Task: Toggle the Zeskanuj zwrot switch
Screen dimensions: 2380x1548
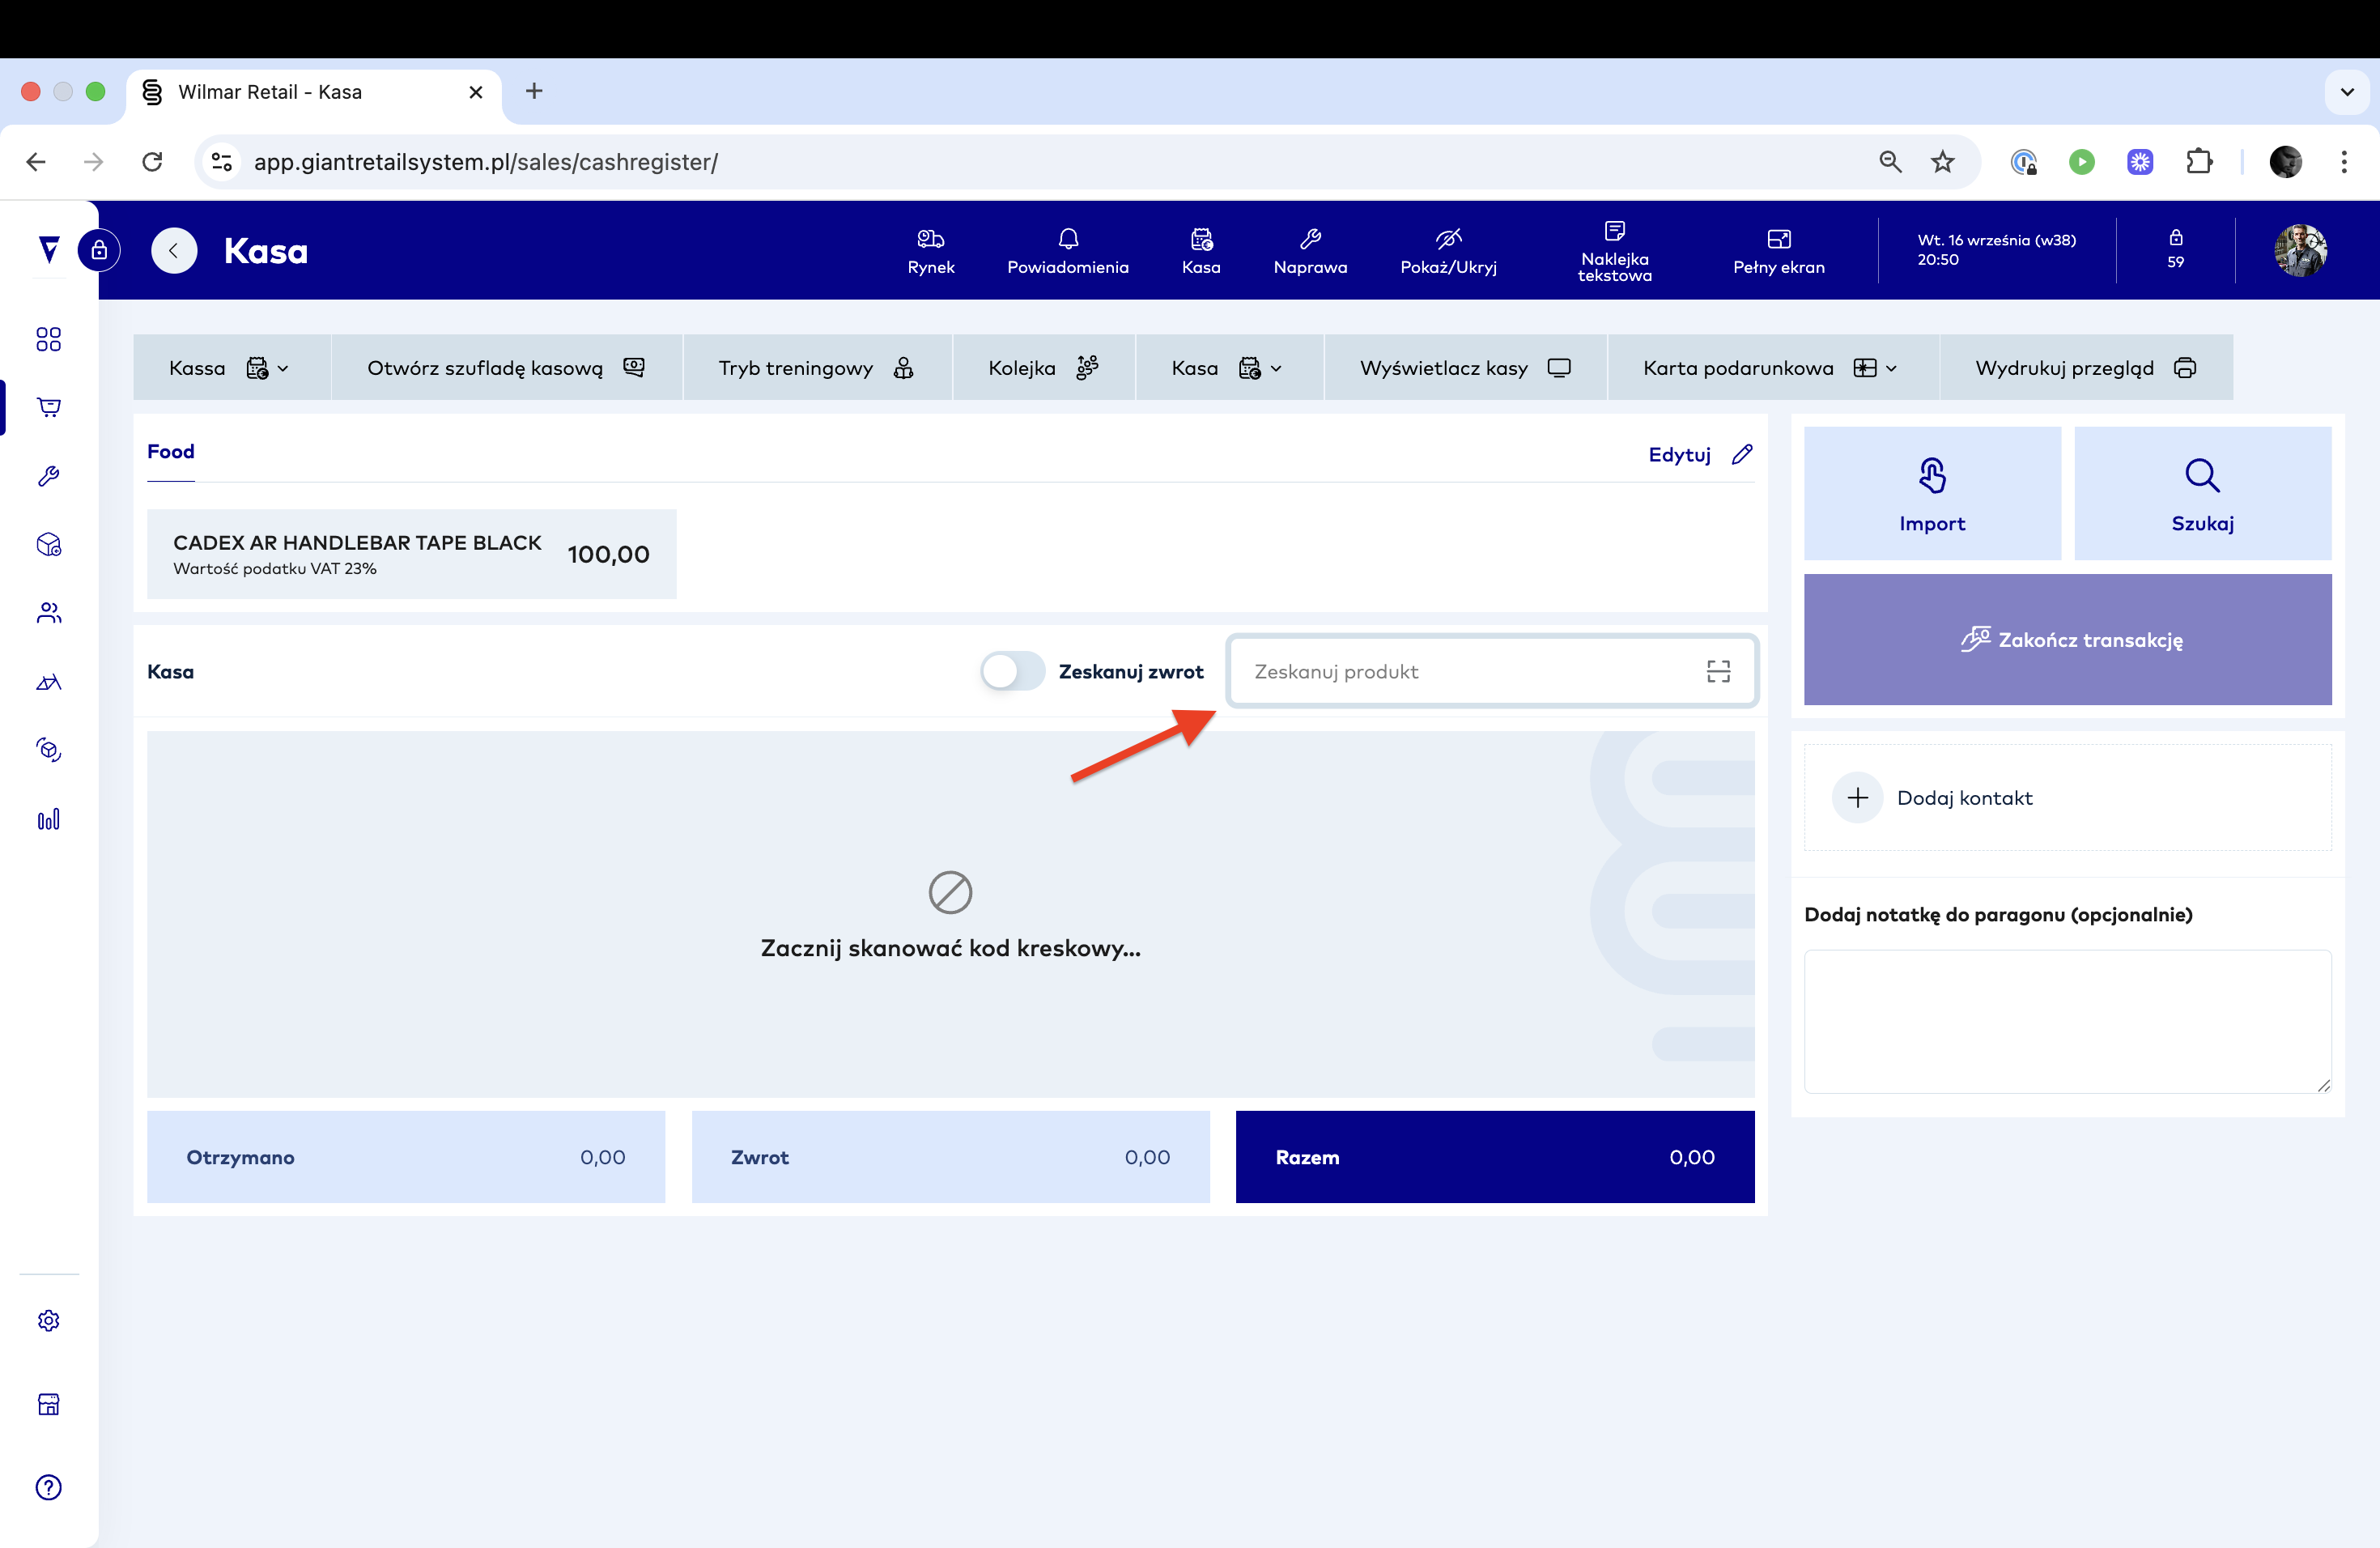Action: coord(1012,671)
